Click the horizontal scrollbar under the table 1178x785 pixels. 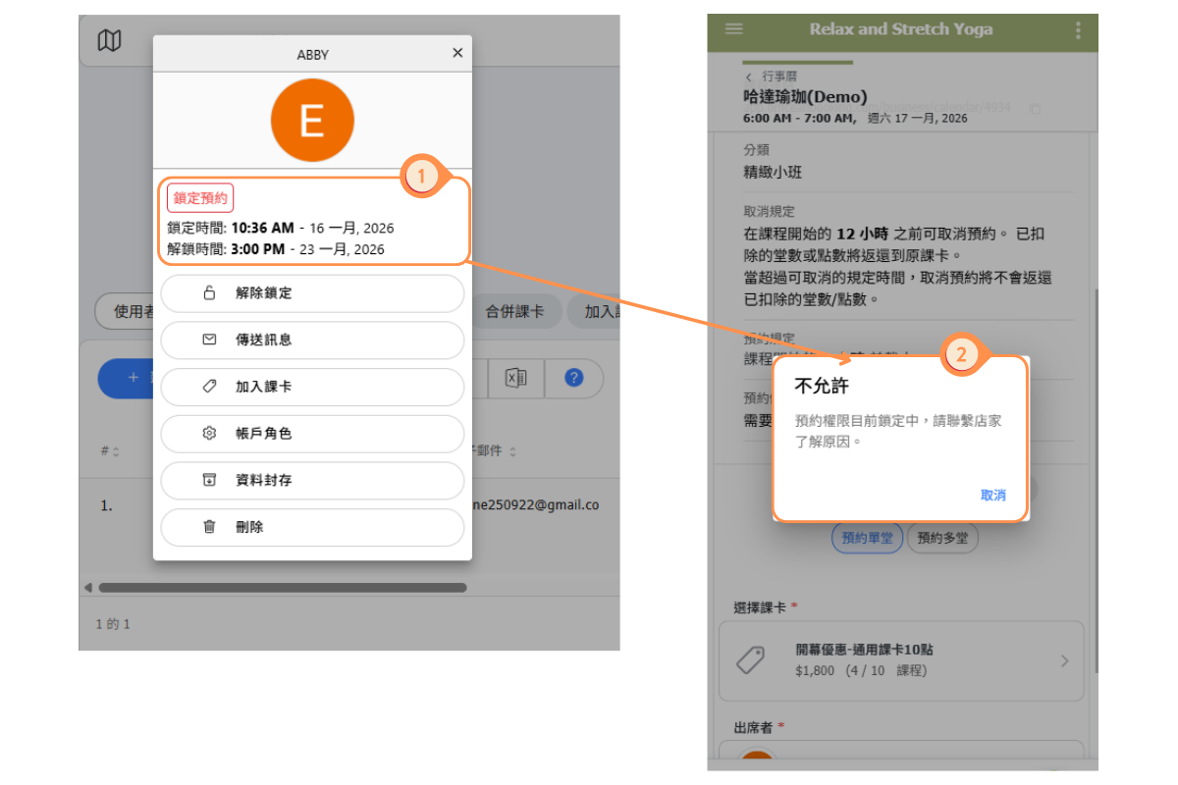point(283,588)
